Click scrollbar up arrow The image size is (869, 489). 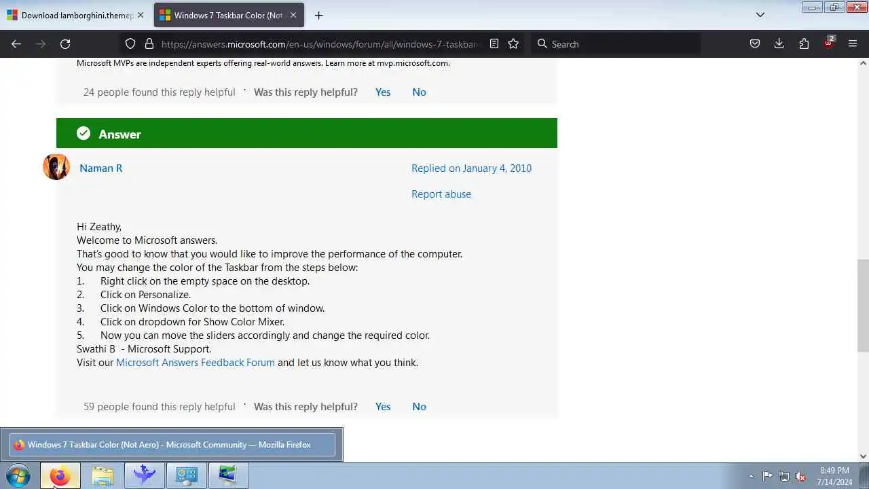pos(863,63)
